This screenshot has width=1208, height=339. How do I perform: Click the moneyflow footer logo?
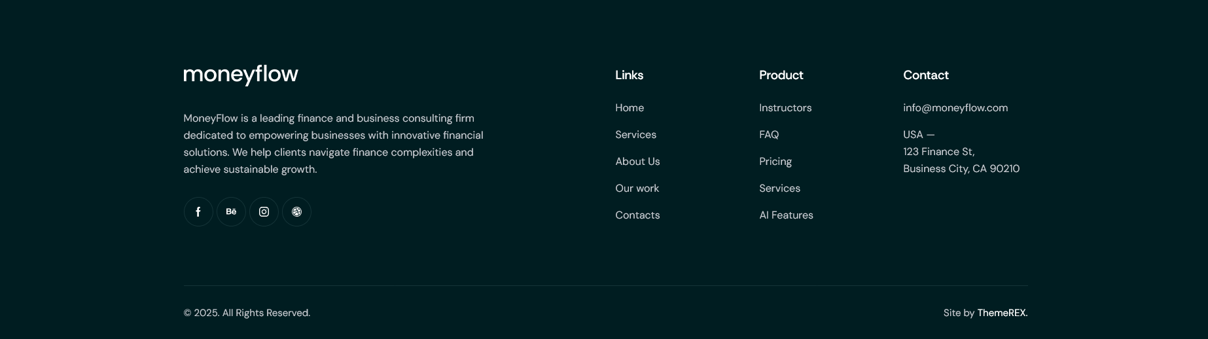click(241, 75)
